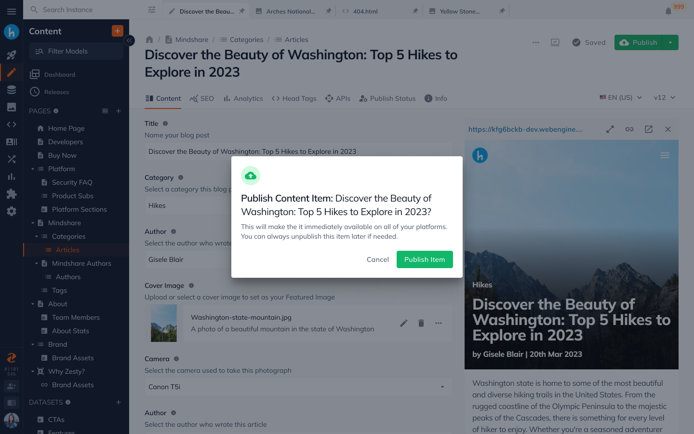Switch to the Publish Status tab
This screenshot has width=694, height=434.
click(387, 98)
